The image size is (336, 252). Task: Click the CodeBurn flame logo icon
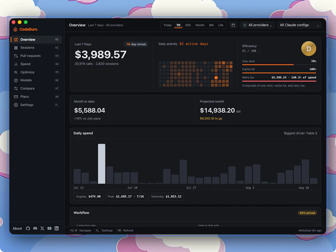(15, 29)
